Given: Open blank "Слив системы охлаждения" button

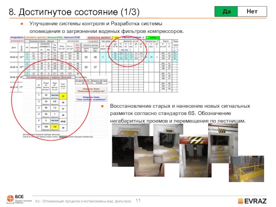Looking at the screenshot, I should click(91, 98).
